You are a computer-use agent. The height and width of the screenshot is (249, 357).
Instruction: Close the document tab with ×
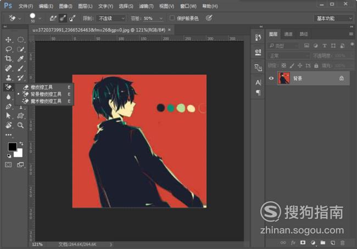pos(169,30)
